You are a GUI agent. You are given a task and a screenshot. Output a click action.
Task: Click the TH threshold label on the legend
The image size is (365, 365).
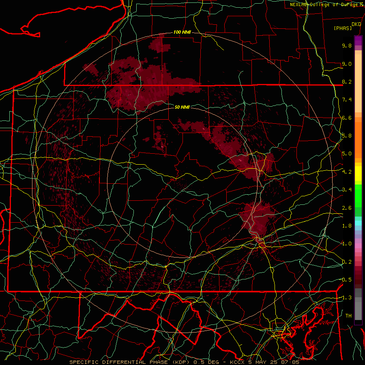pyautogui.click(x=348, y=316)
